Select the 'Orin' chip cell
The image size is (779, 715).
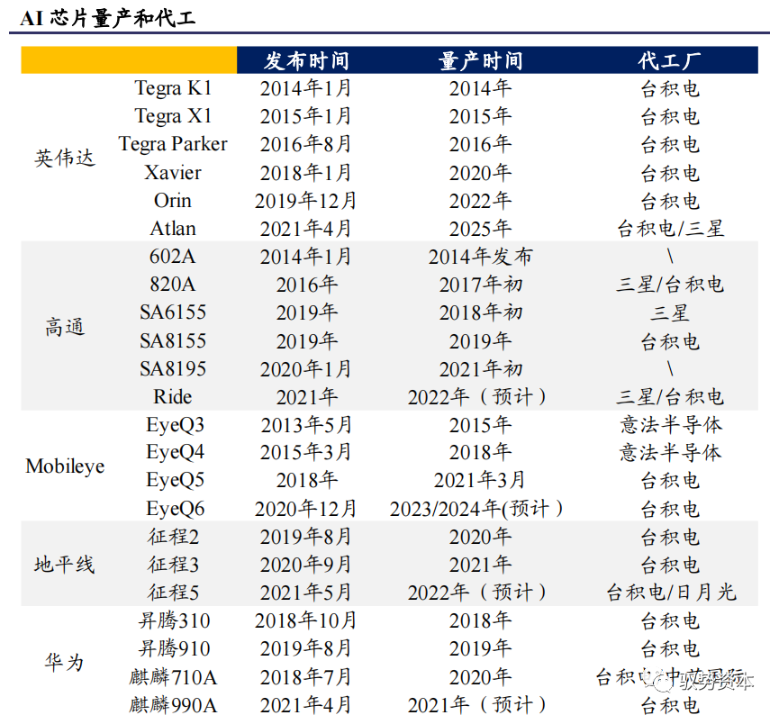(x=173, y=200)
